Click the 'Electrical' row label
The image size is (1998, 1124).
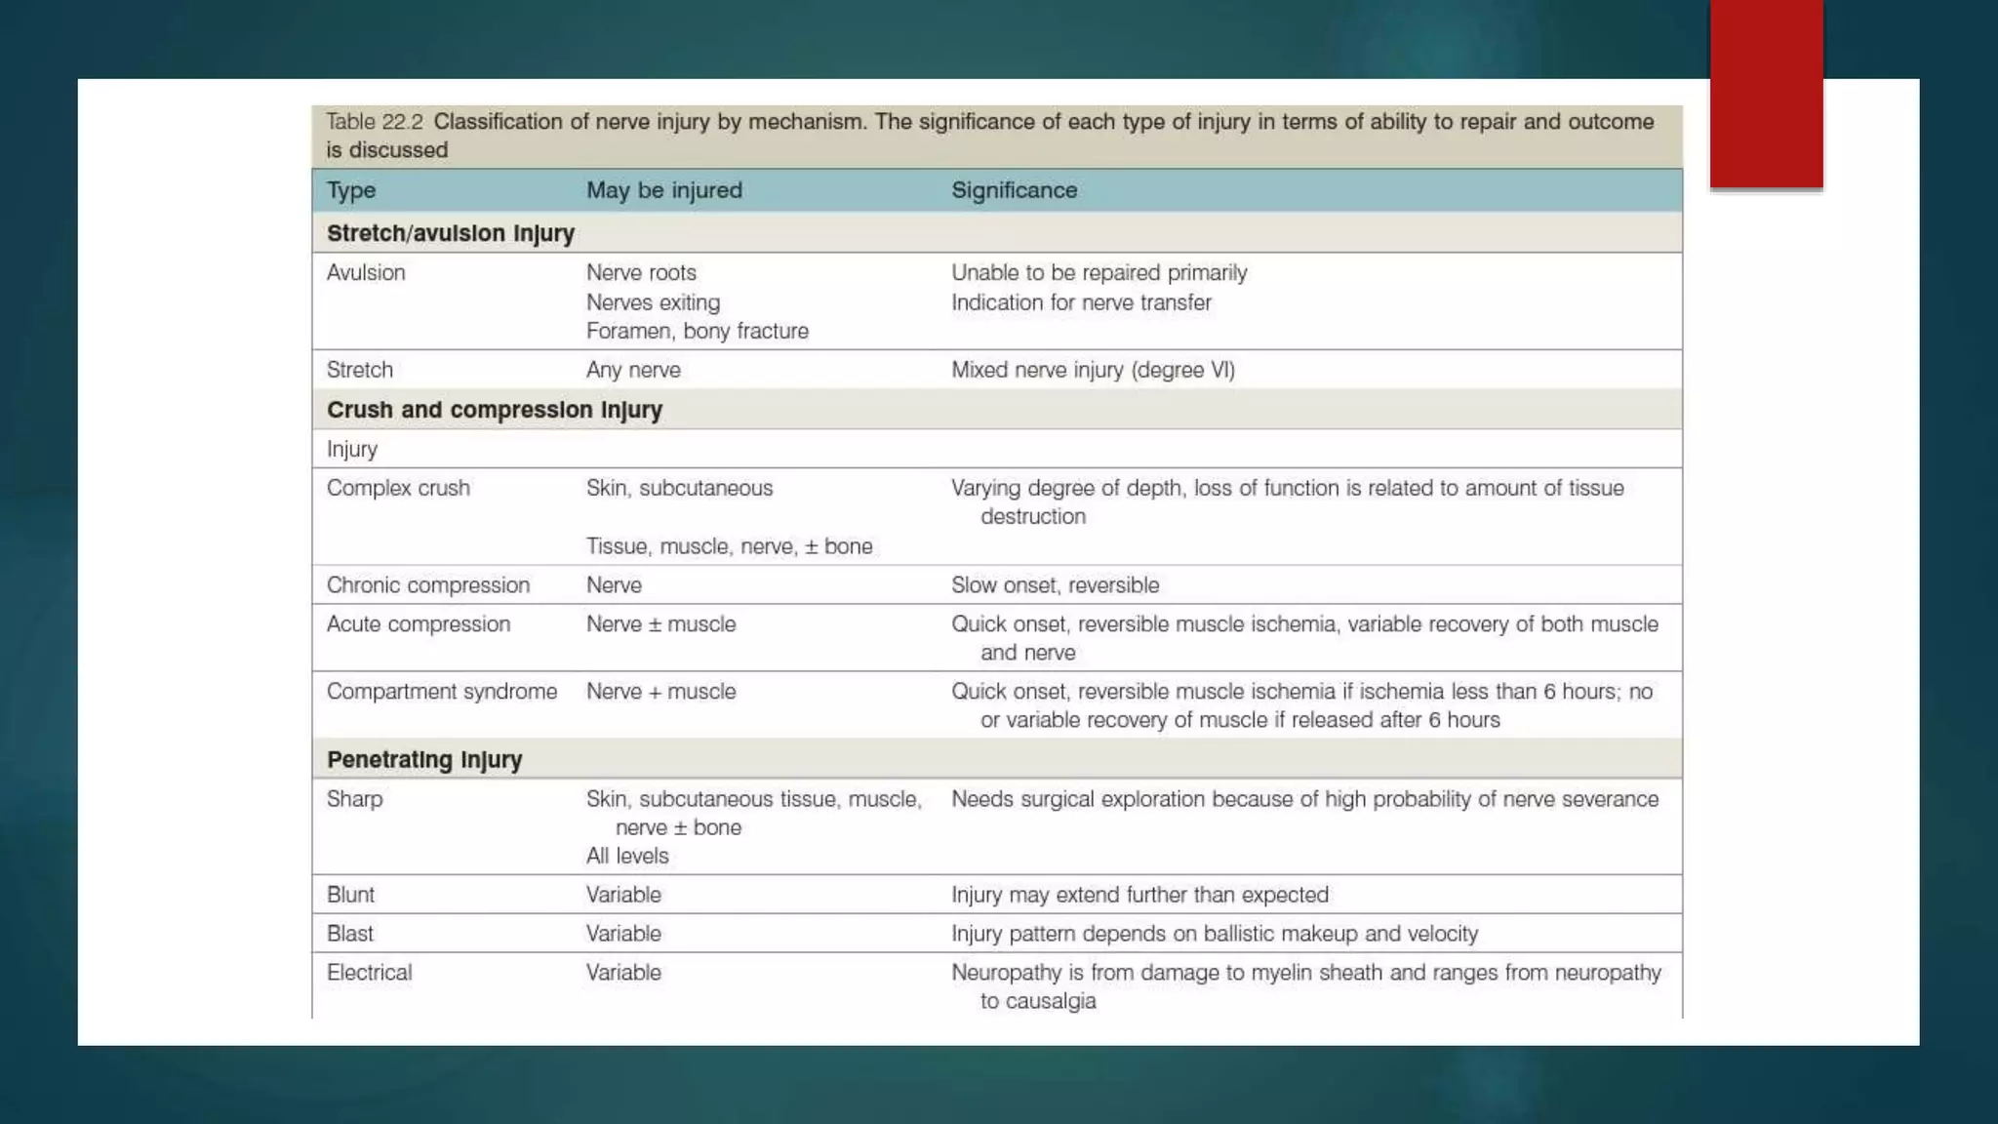(370, 973)
